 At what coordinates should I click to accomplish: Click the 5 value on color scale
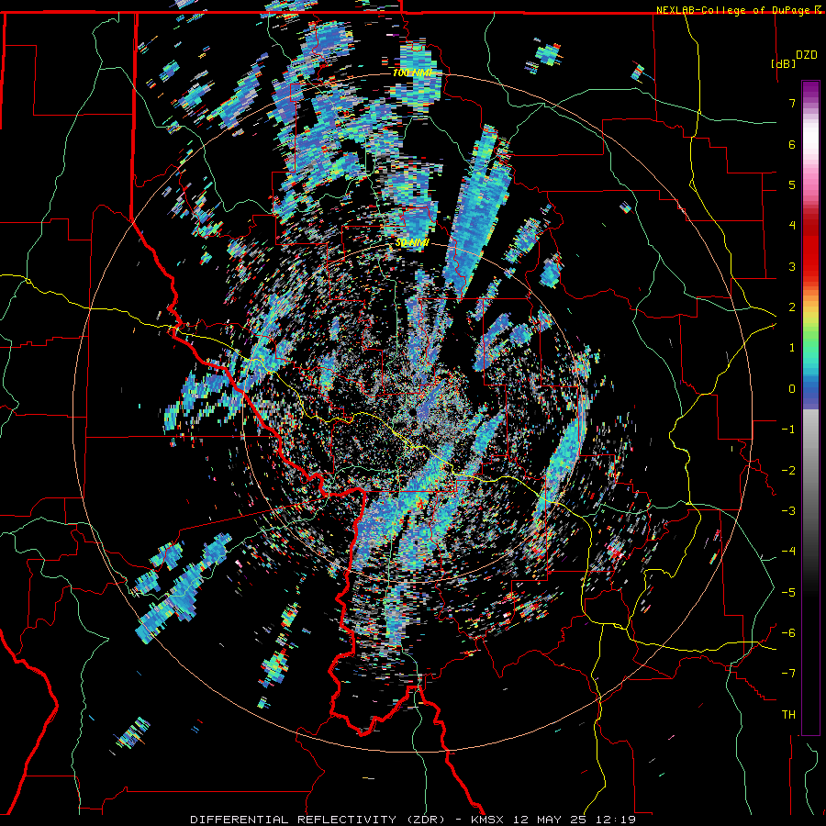click(x=792, y=184)
